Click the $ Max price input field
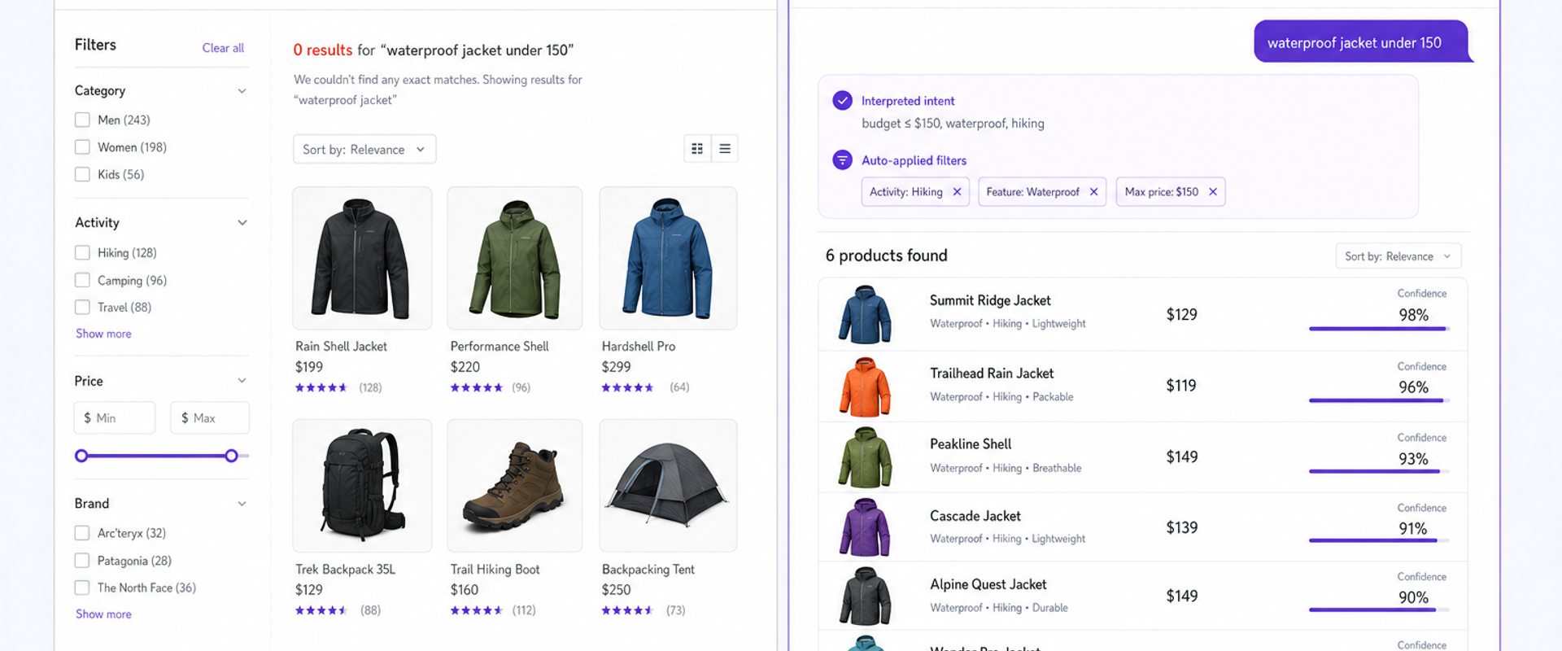Screen dimensions: 1562x651 click(210, 417)
